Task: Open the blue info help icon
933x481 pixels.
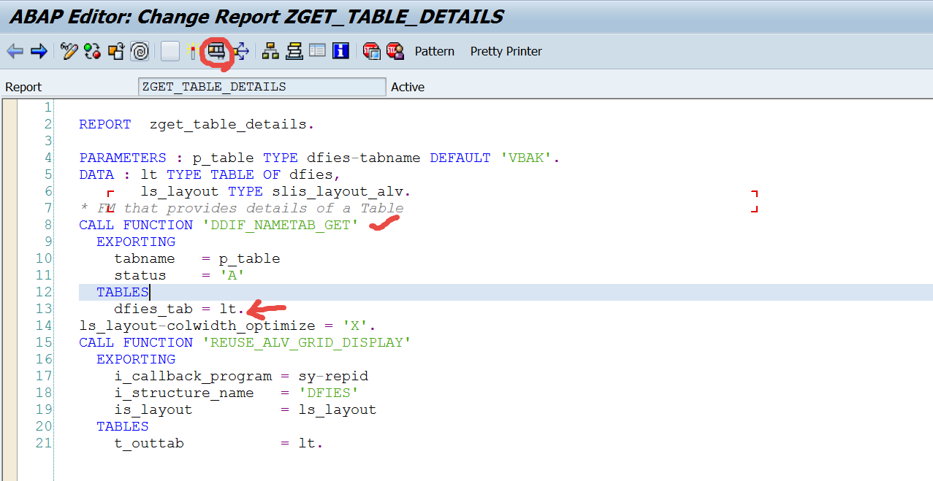Action: [340, 51]
